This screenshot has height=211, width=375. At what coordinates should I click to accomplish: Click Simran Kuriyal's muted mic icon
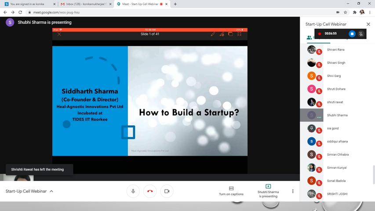pyautogui.click(x=319, y=170)
